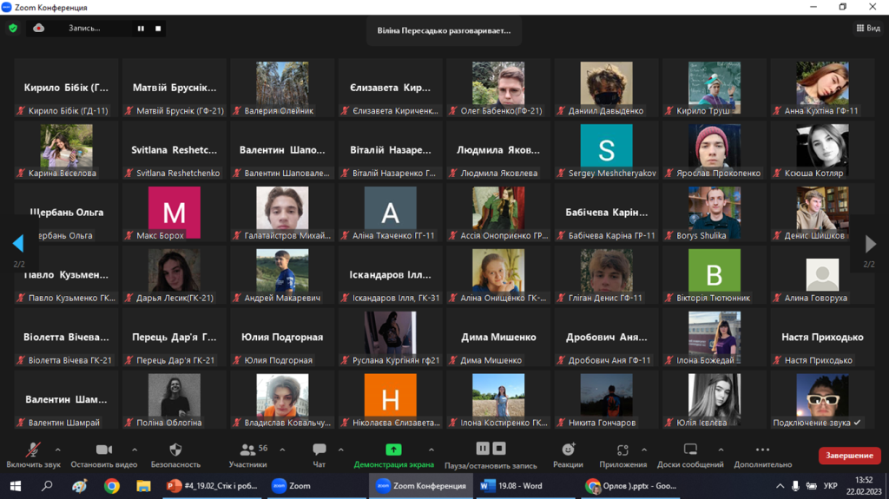The width and height of the screenshot is (889, 499).
Task: Open the Вид view layout menu
Action: click(x=867, y=29)
